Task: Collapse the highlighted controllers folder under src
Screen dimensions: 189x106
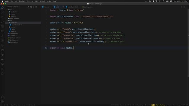Action: (x=23, y=23)
